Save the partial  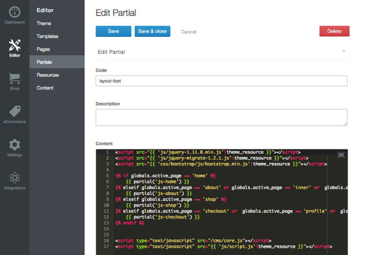(113, 31)
